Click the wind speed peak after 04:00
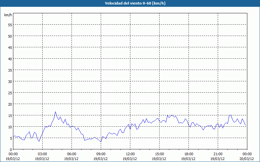The height and width of the screenshot is (162, 260). click(x=55, y=112)
